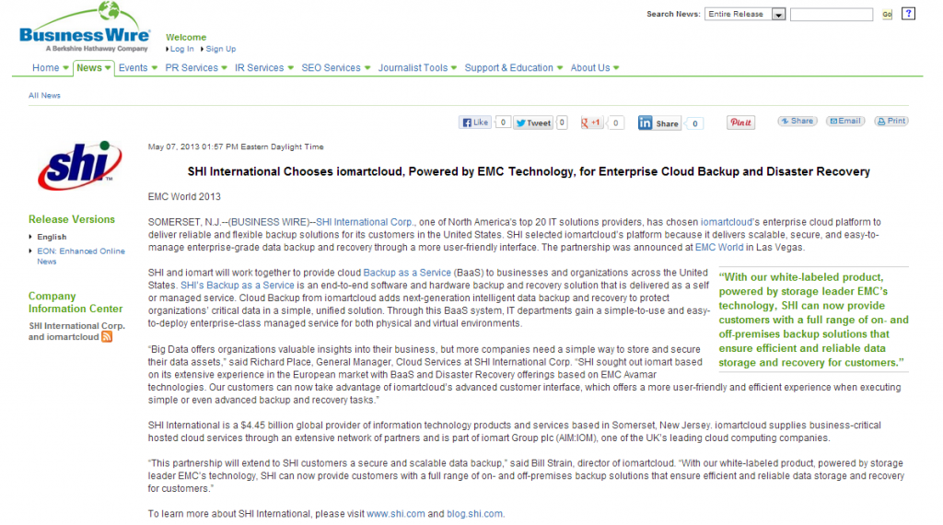The width and height of the screenshot is (943, 525).
Task: Open the help question mark icon
Action: click(x=908, y=13)
